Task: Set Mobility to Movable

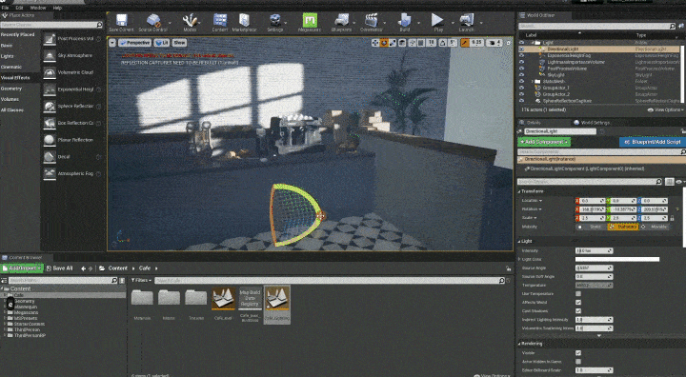Action: coord(656,227)
